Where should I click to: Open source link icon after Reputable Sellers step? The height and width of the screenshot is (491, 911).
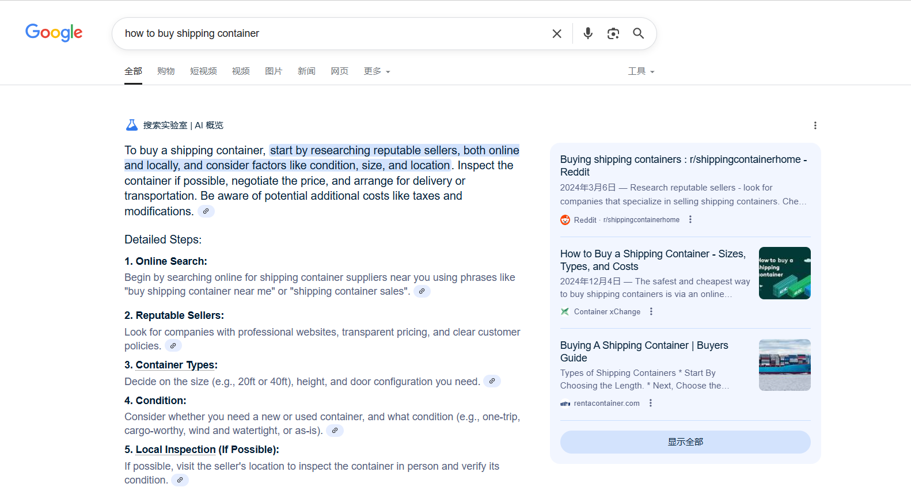point(173,346)
